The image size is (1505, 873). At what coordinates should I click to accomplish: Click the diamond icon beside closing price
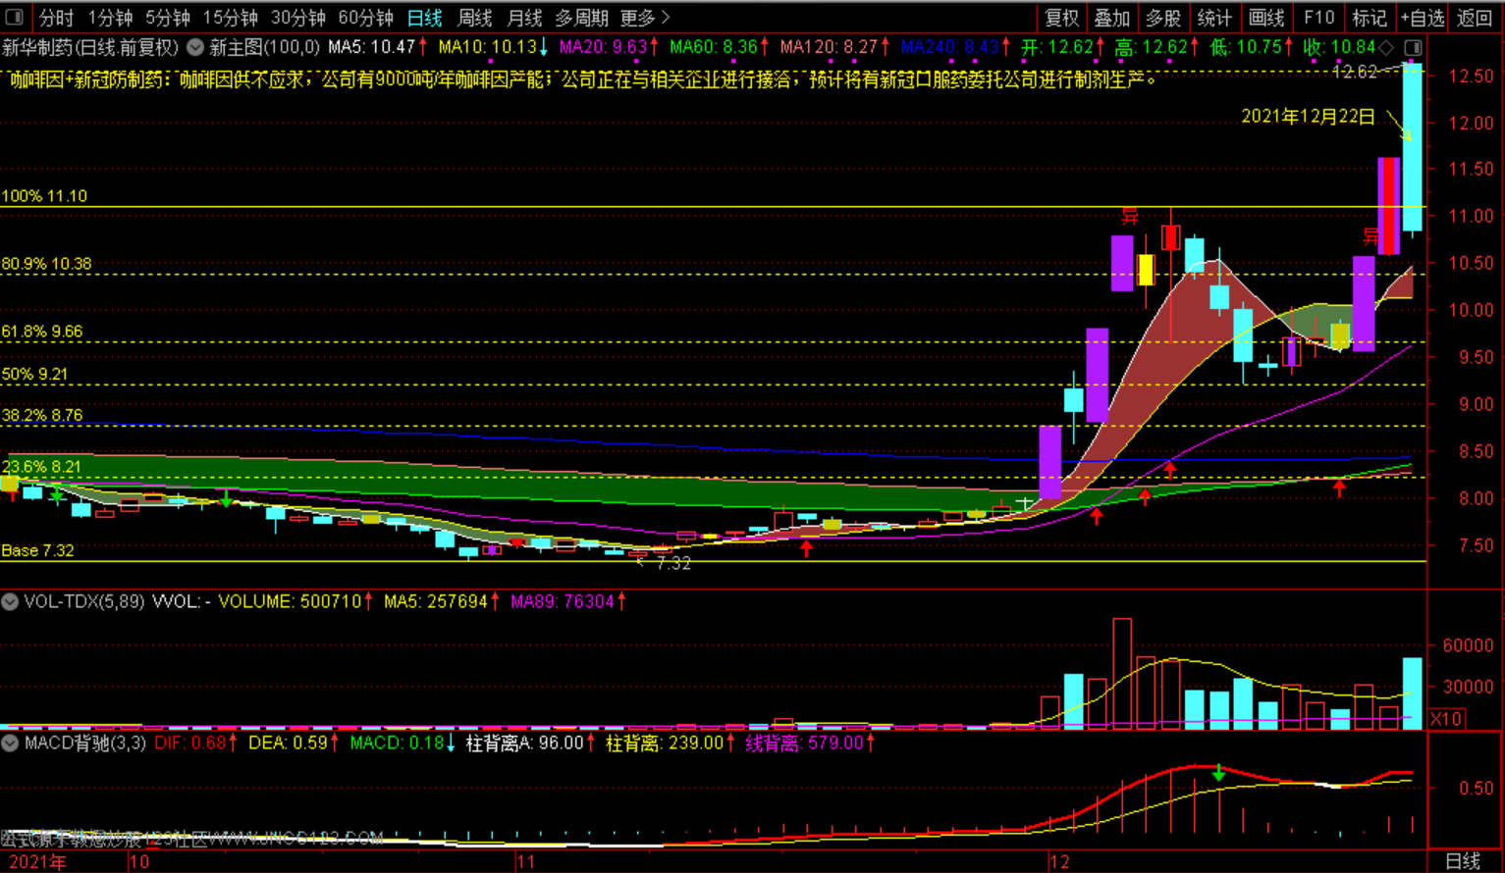point(1386,47)
